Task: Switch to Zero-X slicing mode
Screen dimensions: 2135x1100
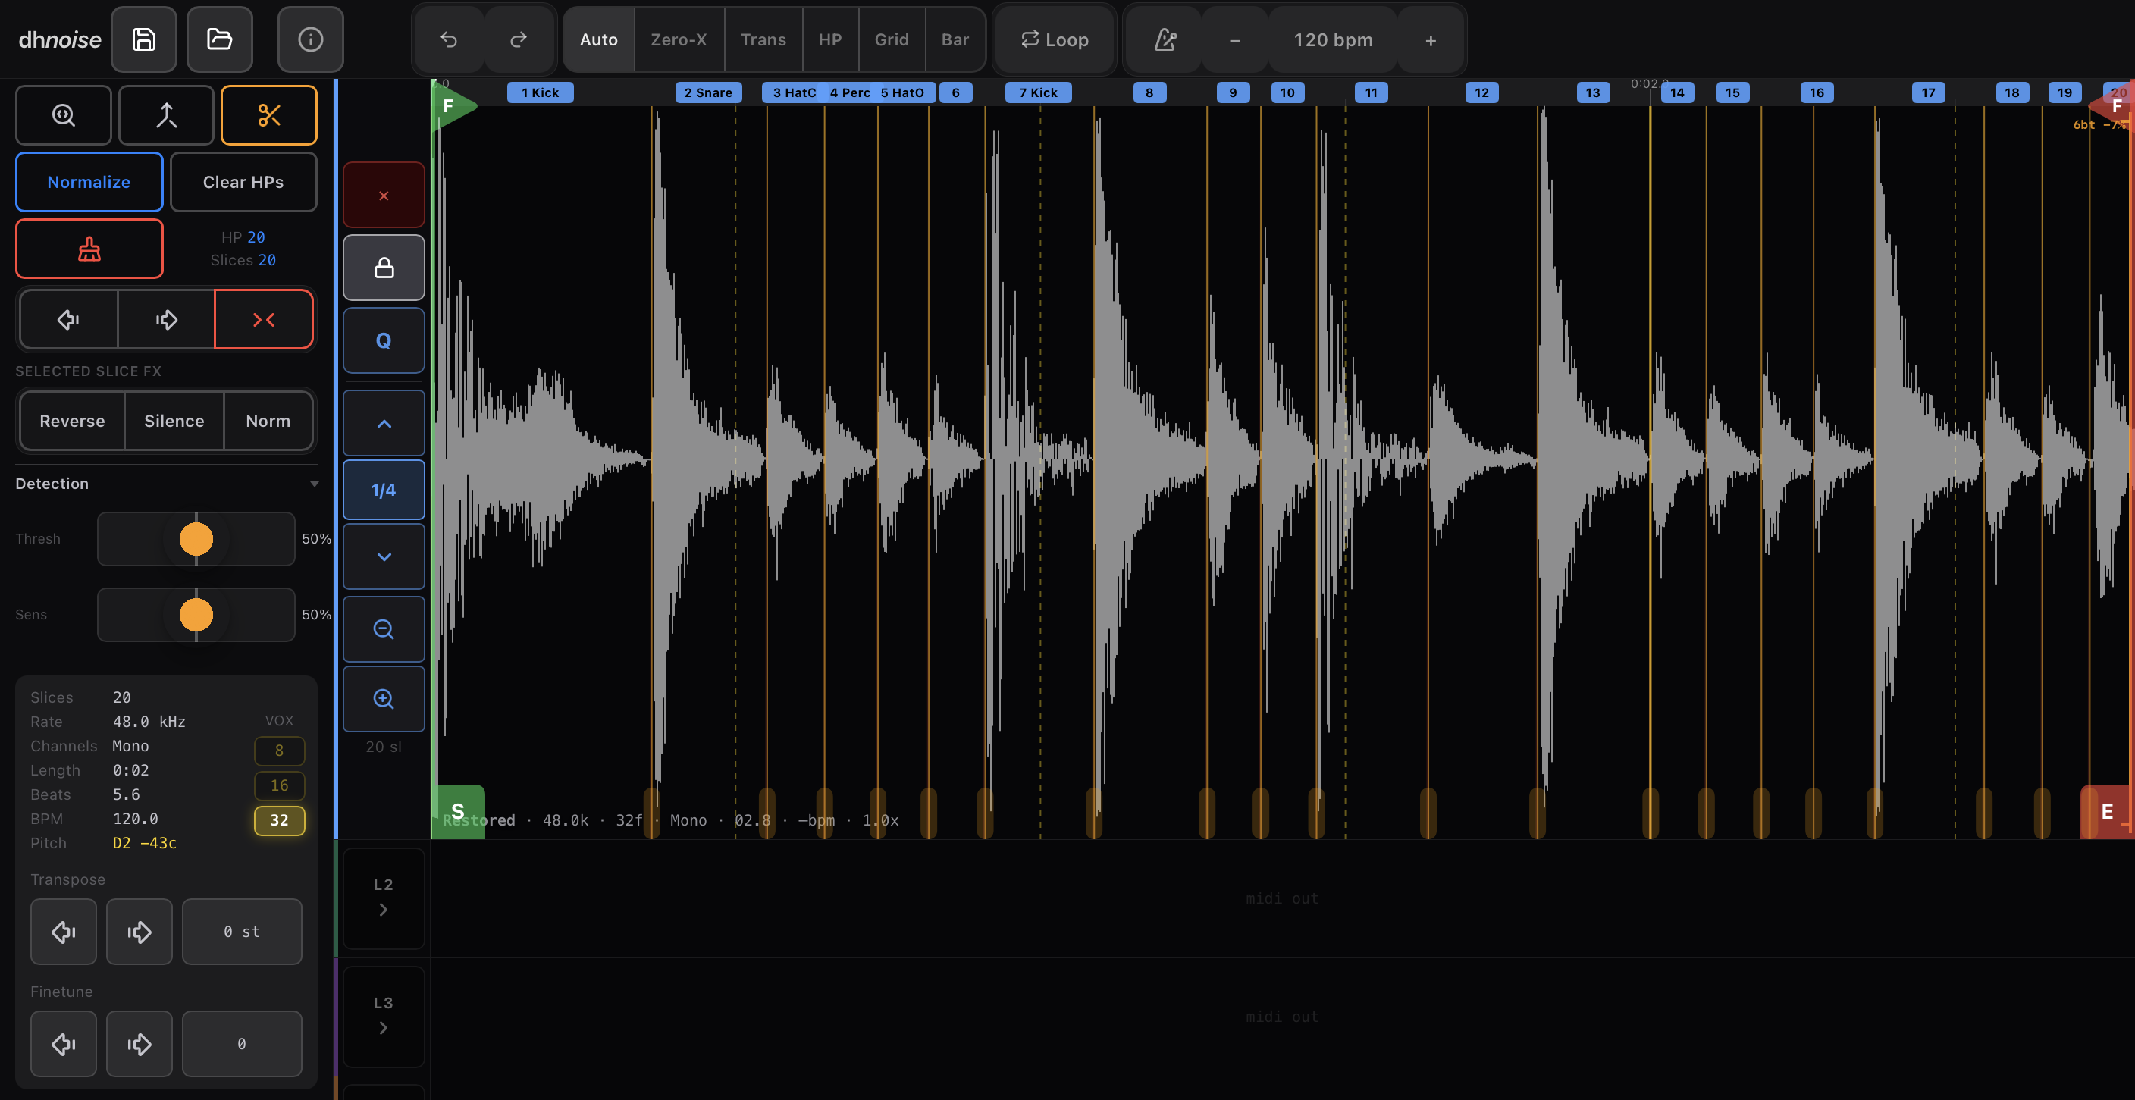Action: pyautogui.click(x=678, y=39)
